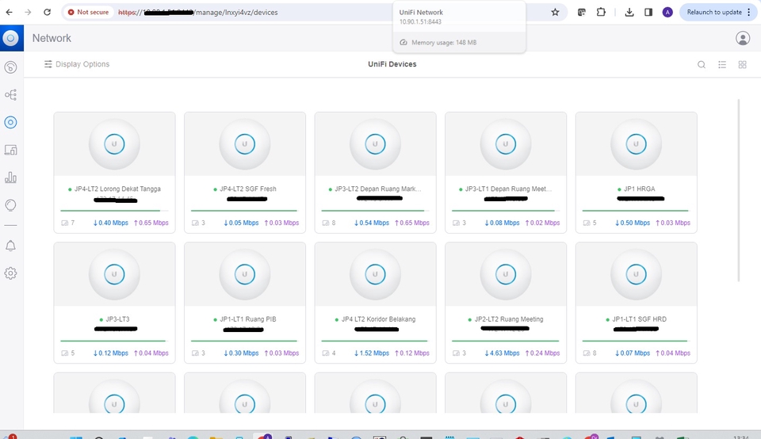Viewport: 761px width, 439px height.
Task: Open the JP1-LT1 SGF HRD device card
Action: 637,303
